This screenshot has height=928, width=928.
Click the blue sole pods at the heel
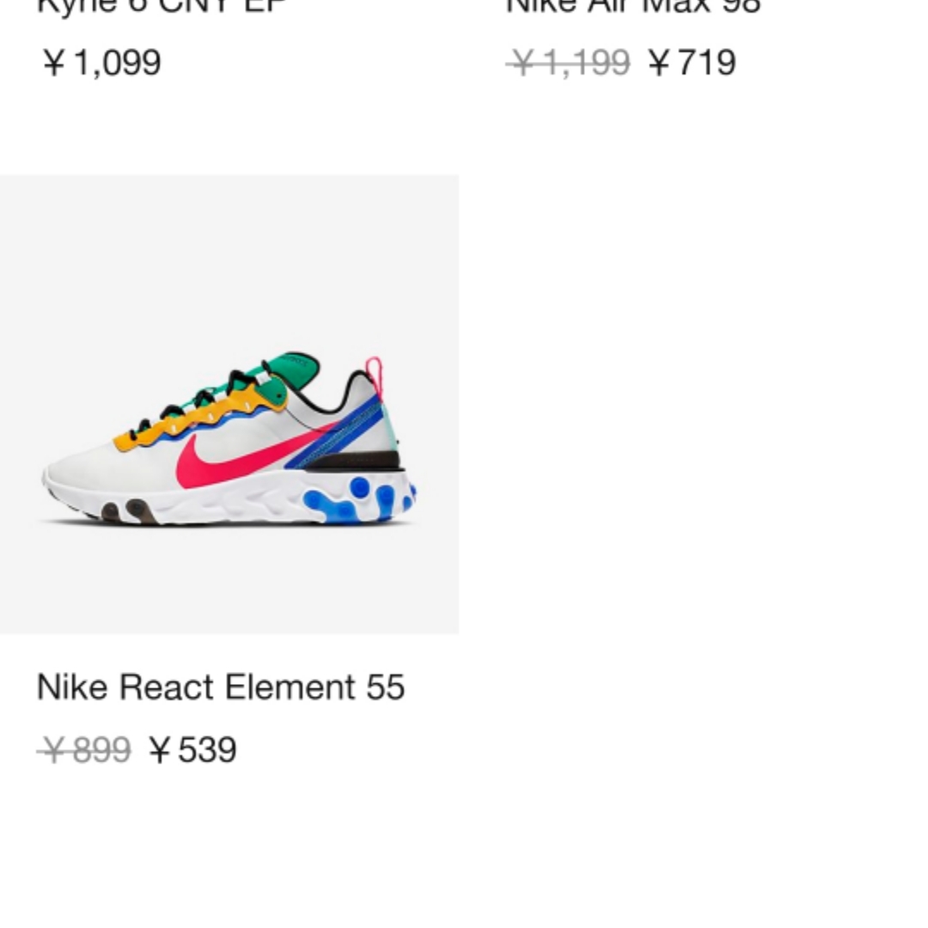[x=360, y=500]
